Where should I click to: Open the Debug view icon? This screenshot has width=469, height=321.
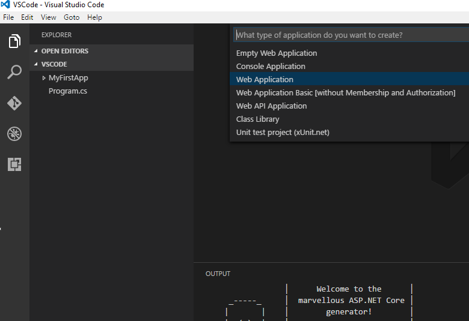click(14, 133)
